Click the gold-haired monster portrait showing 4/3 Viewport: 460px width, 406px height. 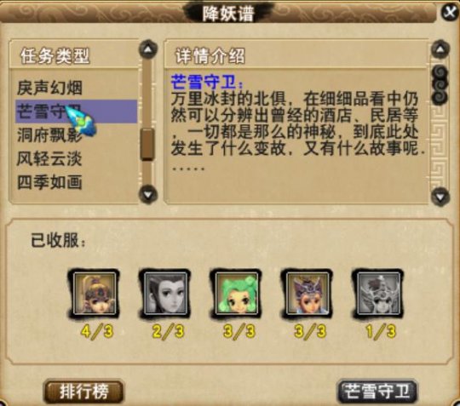[x=95, y=293]
